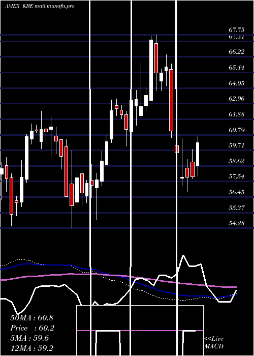Click the 58.62 price axis value

click(237, 161)
